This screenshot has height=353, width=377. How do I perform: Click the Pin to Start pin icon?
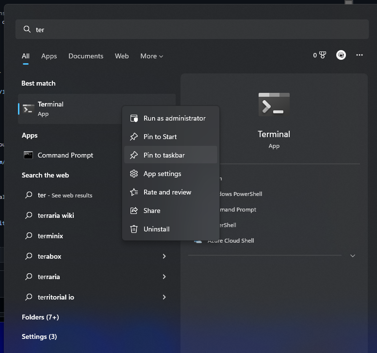pyautogui.click(x=134, y=137)
